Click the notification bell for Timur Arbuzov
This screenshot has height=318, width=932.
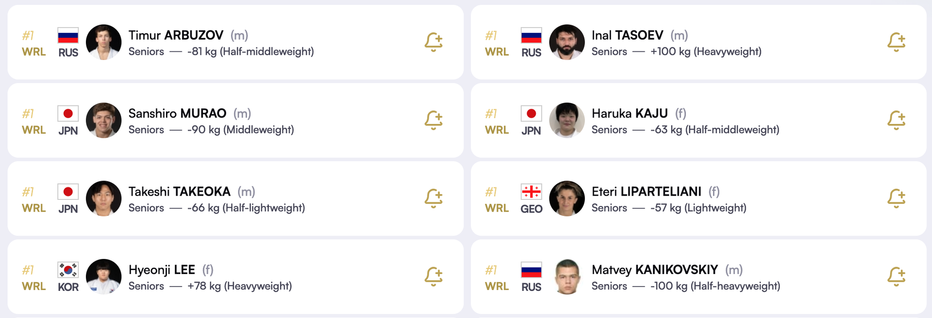433,42
